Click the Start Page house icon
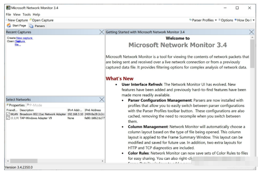 point(9,25)
